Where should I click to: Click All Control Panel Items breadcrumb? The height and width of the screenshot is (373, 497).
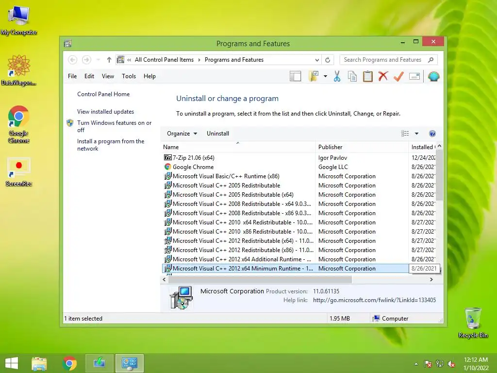(x=164, y=60)
